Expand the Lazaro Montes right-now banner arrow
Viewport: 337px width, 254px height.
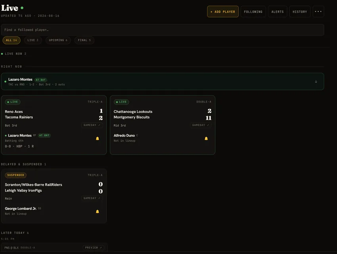[x=316, y=82]
